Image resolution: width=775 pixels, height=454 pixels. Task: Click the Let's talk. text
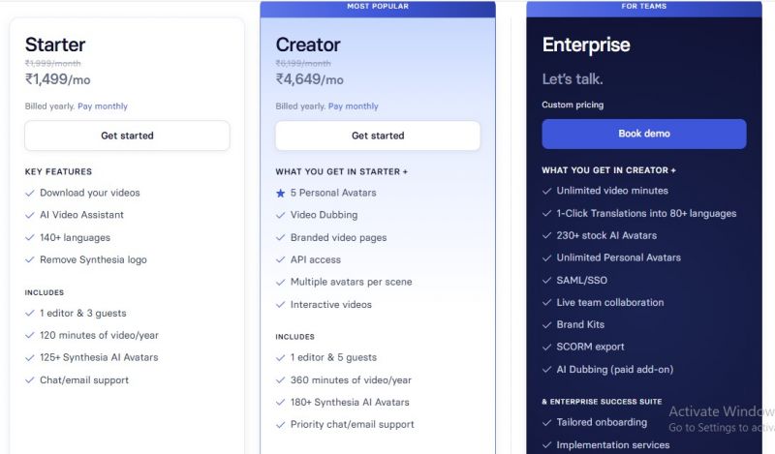pos(573,79)
